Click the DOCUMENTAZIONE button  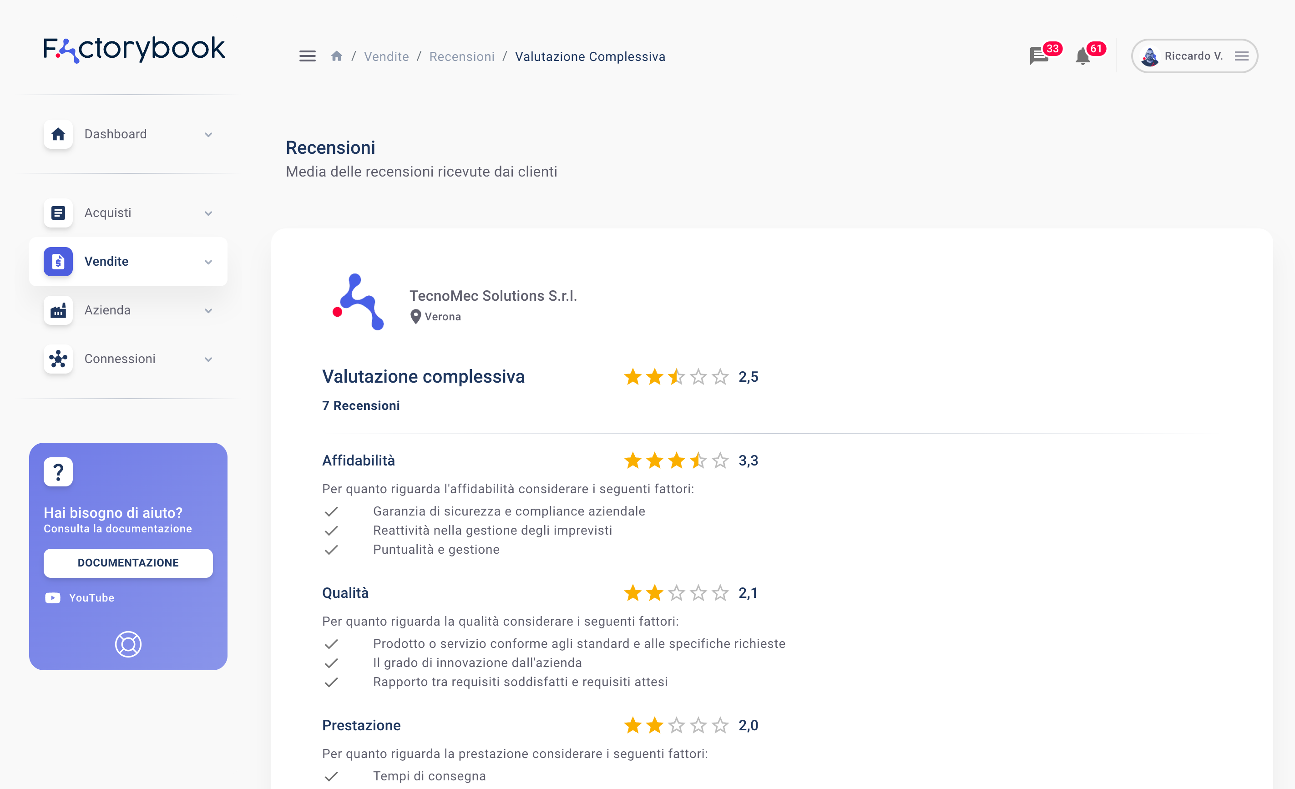click(x=128, y=562)
